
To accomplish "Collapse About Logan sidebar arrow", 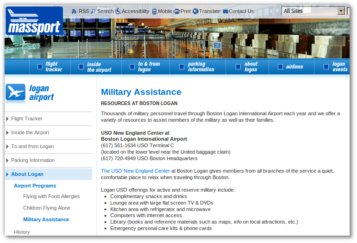I will [x=7, y=174].
